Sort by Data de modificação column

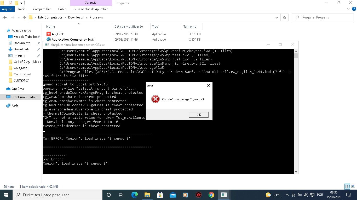point(129,27)
